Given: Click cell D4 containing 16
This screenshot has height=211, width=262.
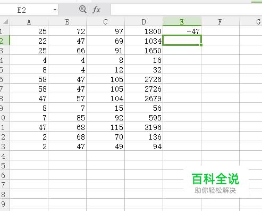Looking at the screenshot, I should pos(143,60).
